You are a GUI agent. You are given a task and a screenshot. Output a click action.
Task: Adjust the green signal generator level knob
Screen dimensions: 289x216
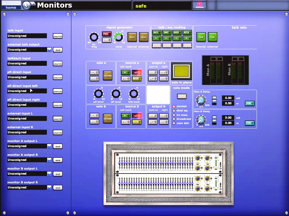[118, 37]
